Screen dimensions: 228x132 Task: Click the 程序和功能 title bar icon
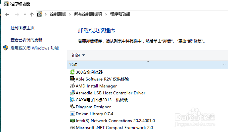[6, 4]
